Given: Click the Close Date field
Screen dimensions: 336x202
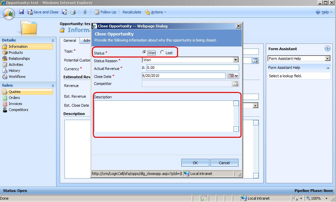Looking at the screenshot, I should point(184,76).
